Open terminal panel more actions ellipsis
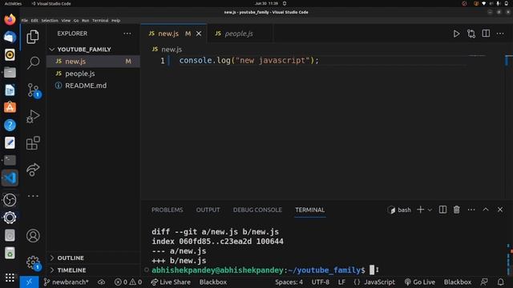 click(471, 210)
